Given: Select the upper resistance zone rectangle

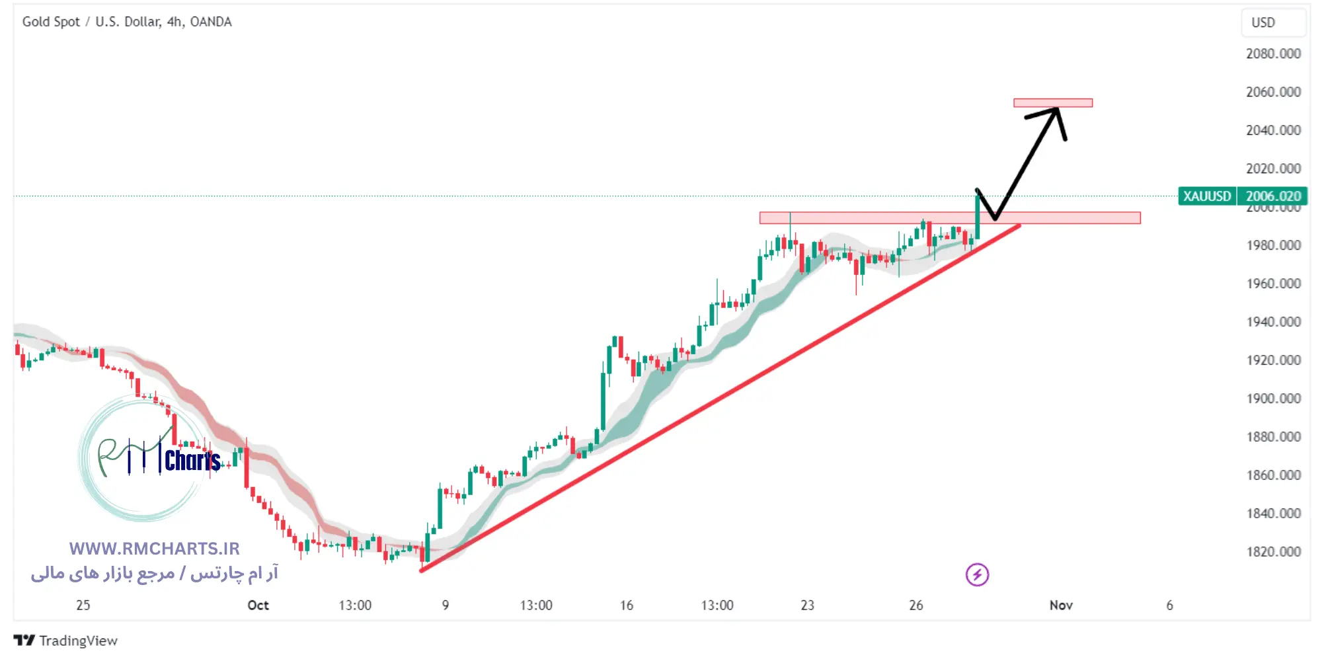Looking at the screenshot, I should pos(1052,102).
